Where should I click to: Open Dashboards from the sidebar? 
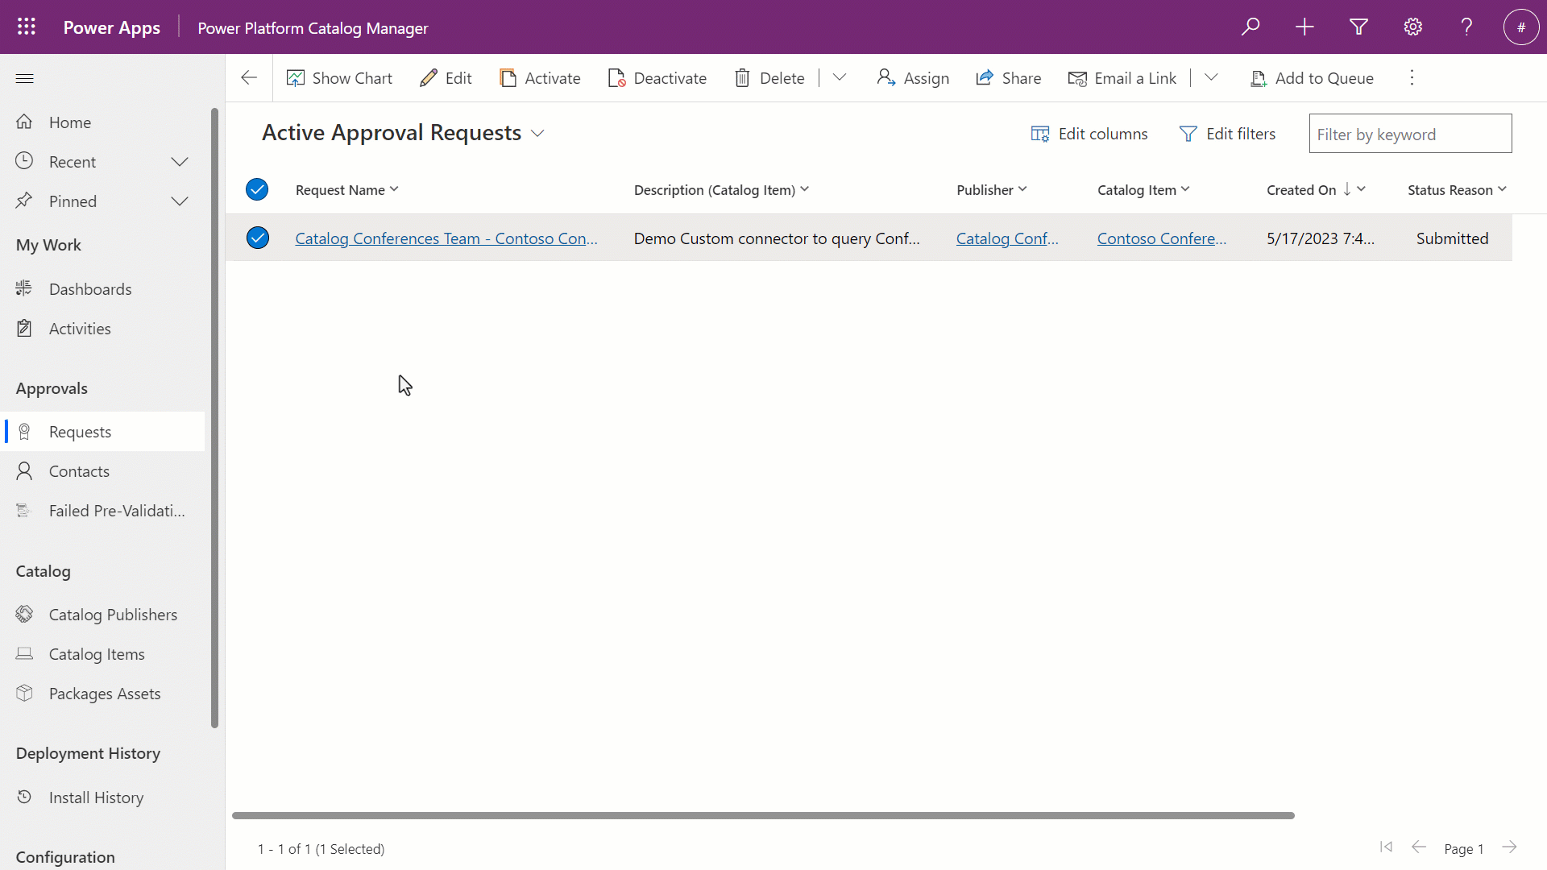(x=89, y=288)
